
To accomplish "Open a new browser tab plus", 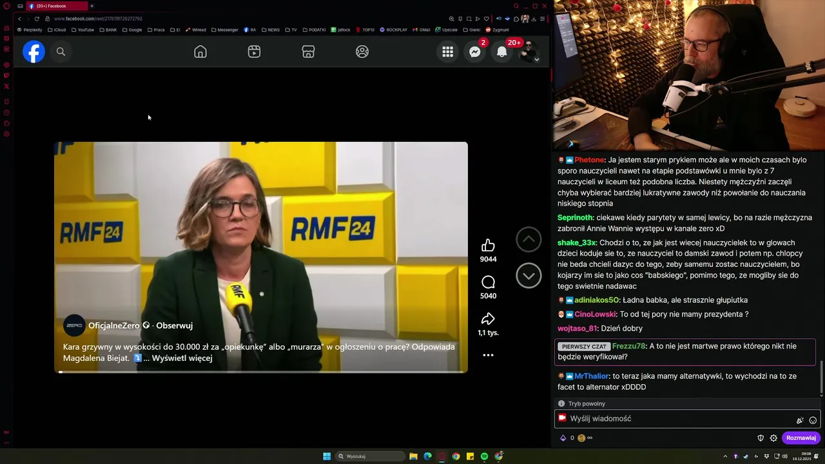I will [92, 6].
